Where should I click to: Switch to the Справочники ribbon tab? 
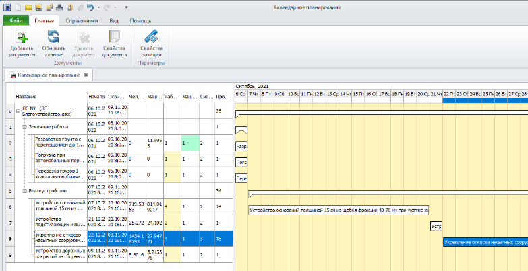(82, 20)
